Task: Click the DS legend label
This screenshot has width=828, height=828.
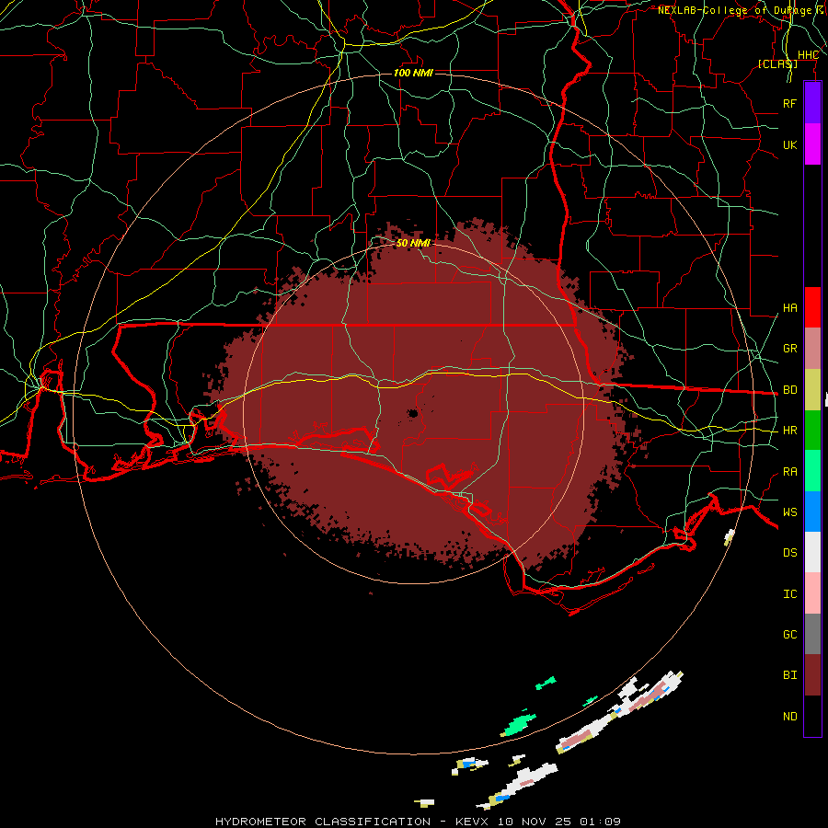Action: [789, 553]
